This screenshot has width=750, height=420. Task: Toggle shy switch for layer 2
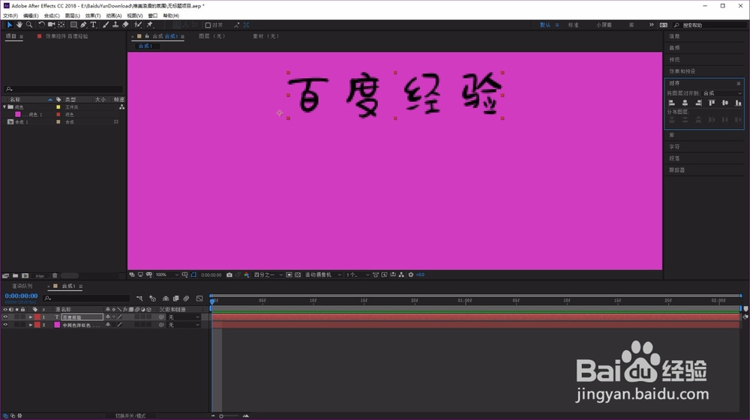pos(107,325)
